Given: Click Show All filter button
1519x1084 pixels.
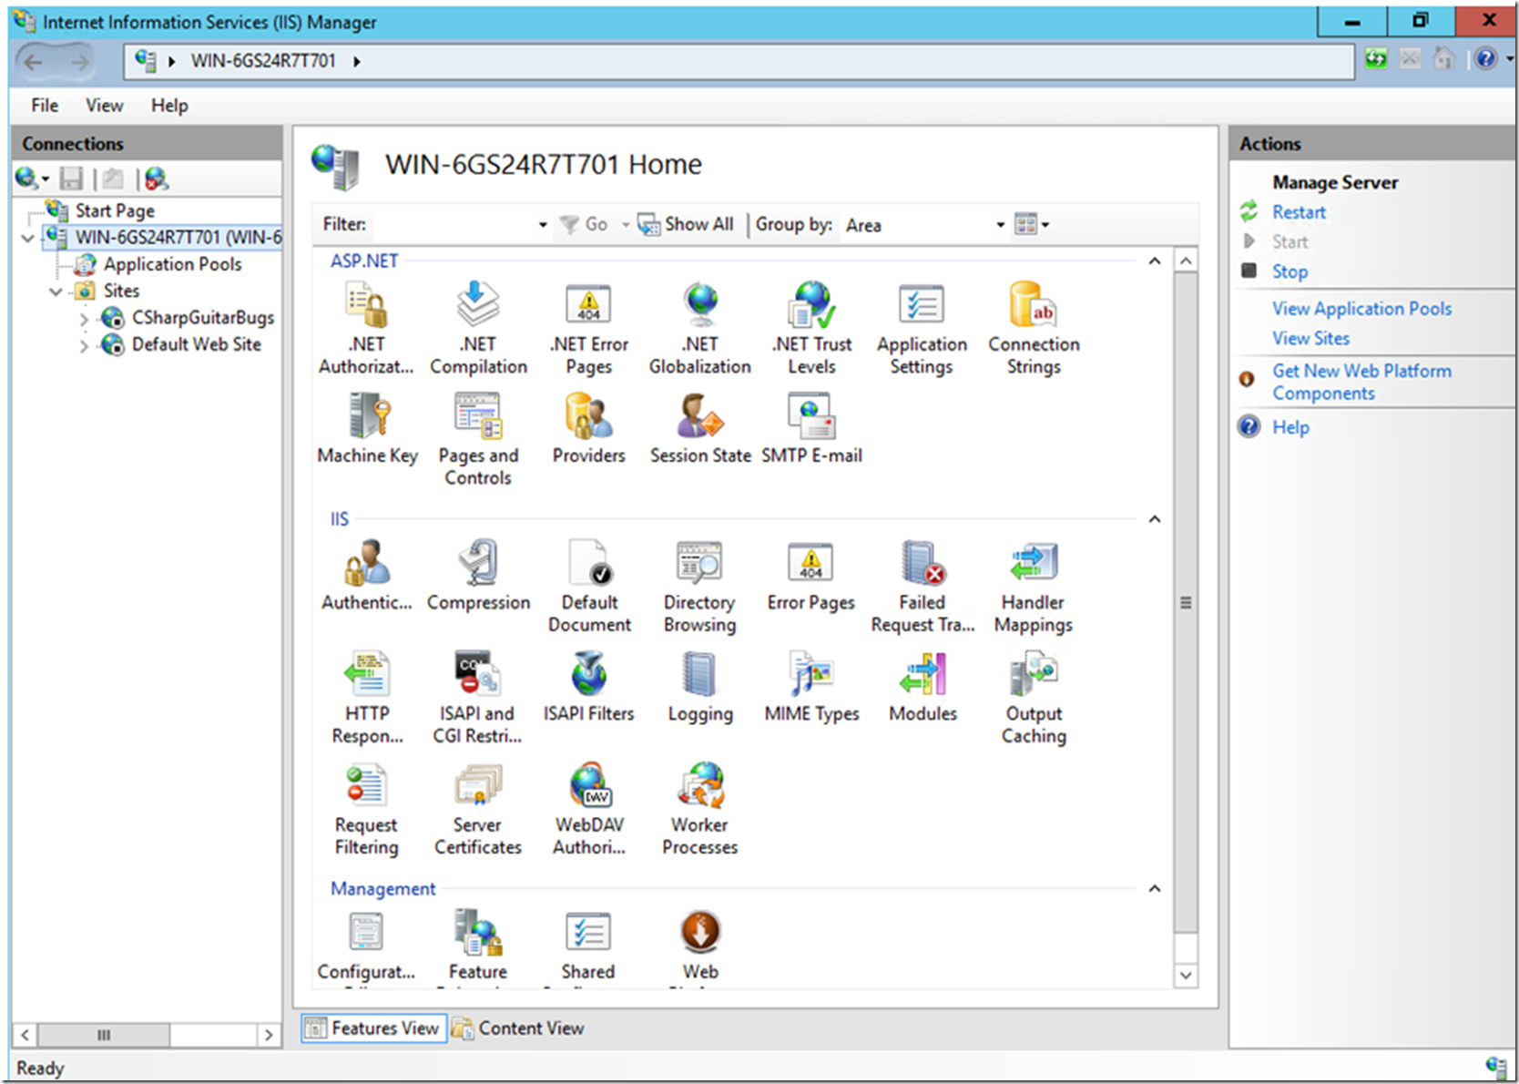Looking at the screenshot, I should (x=686, y=224).
